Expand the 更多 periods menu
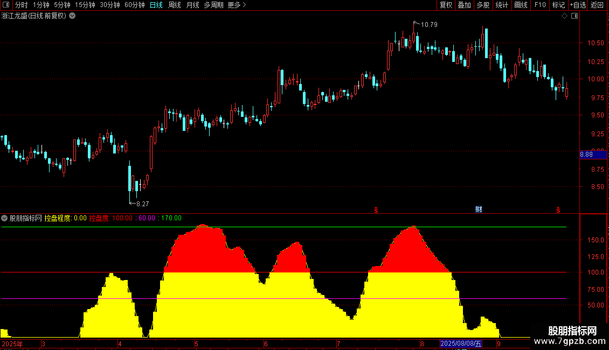 pos(237,5)
